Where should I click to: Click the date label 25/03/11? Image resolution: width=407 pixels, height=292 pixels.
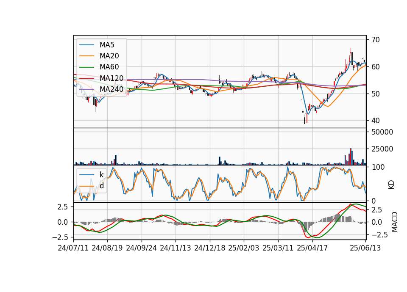click(278, 248)
